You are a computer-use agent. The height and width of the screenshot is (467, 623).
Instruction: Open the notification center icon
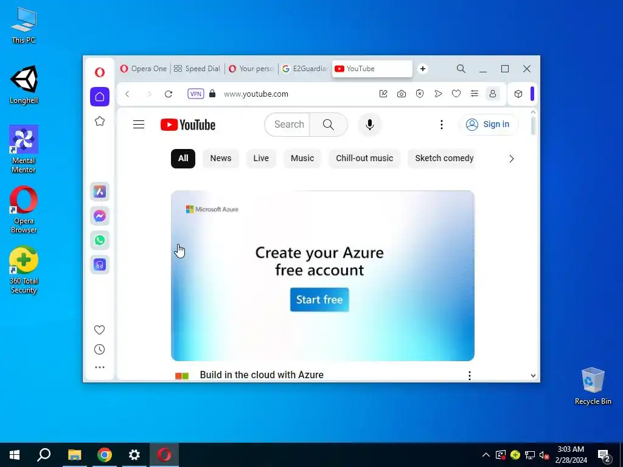point(604,455)
